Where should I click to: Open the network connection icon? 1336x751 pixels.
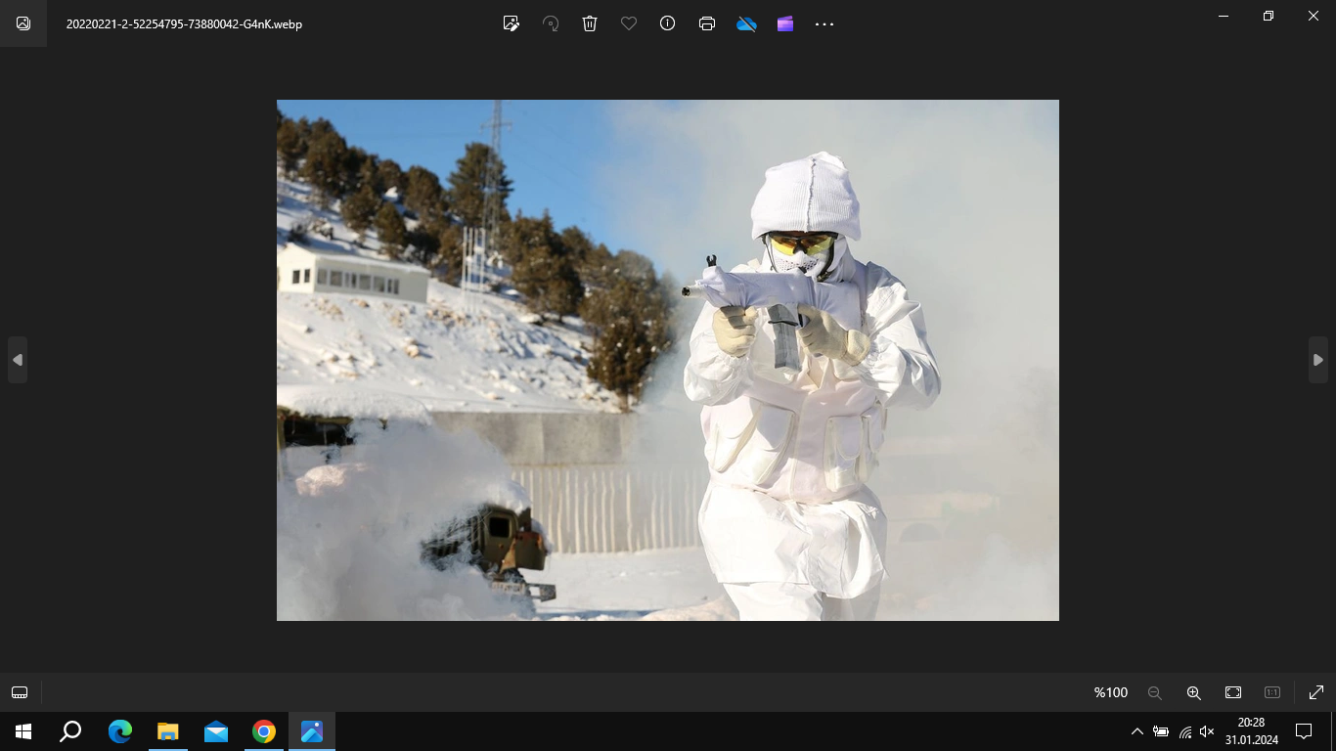point(1184,731)
